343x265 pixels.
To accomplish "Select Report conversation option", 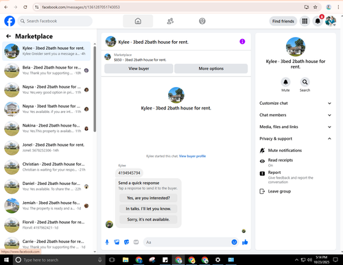I will 295,177.
